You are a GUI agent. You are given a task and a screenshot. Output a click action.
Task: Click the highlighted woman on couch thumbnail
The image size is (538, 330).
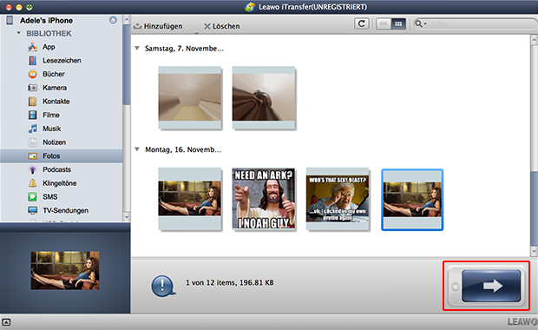[412, 200]
